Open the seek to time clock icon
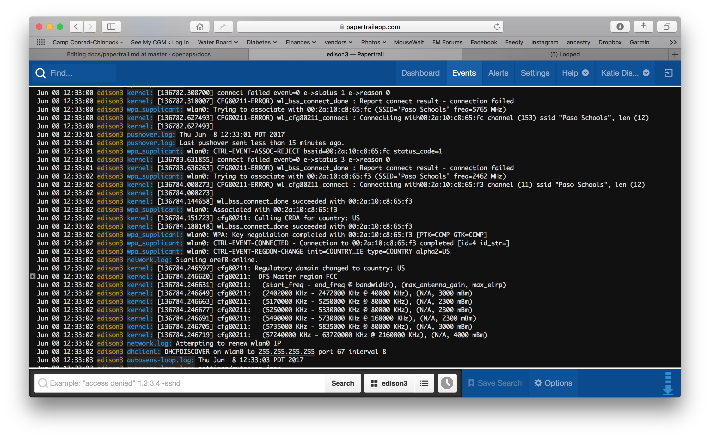Screen dimensions: 710x439 (x=447, y=383)
